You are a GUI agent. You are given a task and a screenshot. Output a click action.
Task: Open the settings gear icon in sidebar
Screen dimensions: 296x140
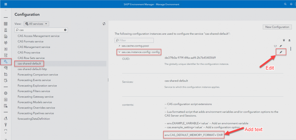pyautogui.click(x=6, y=93)
